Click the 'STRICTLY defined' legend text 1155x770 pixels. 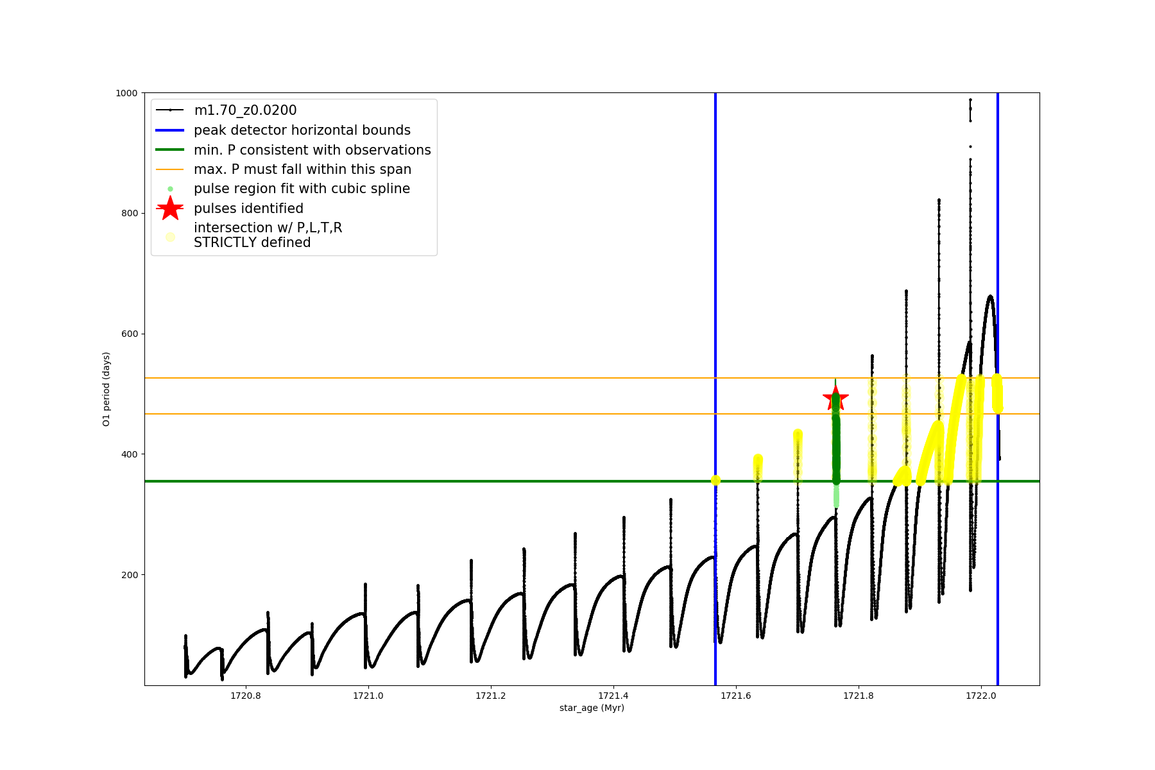click(252, 243)
